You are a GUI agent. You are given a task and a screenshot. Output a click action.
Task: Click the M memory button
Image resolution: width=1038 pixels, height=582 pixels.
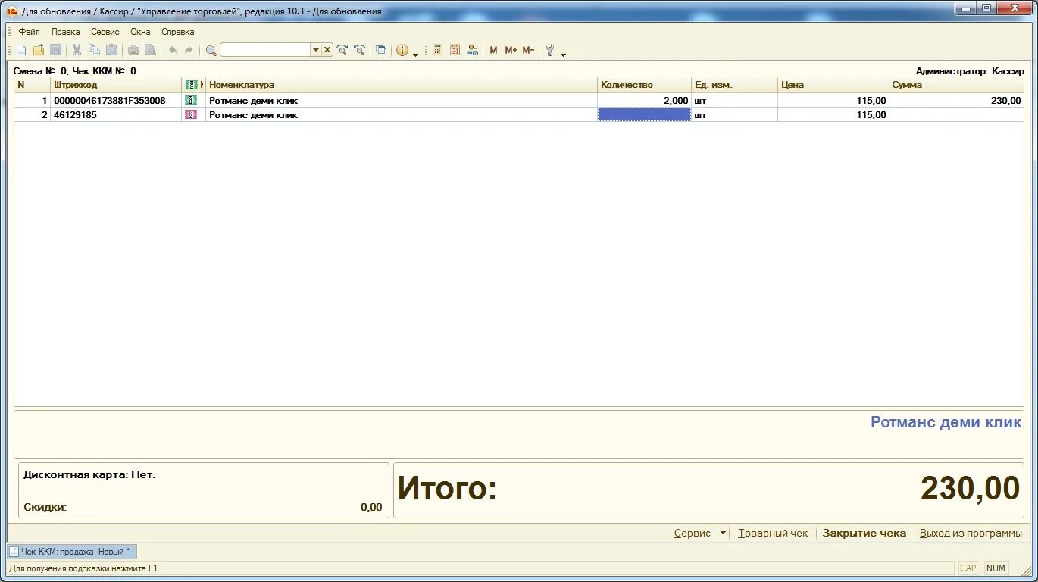(493, 50)
